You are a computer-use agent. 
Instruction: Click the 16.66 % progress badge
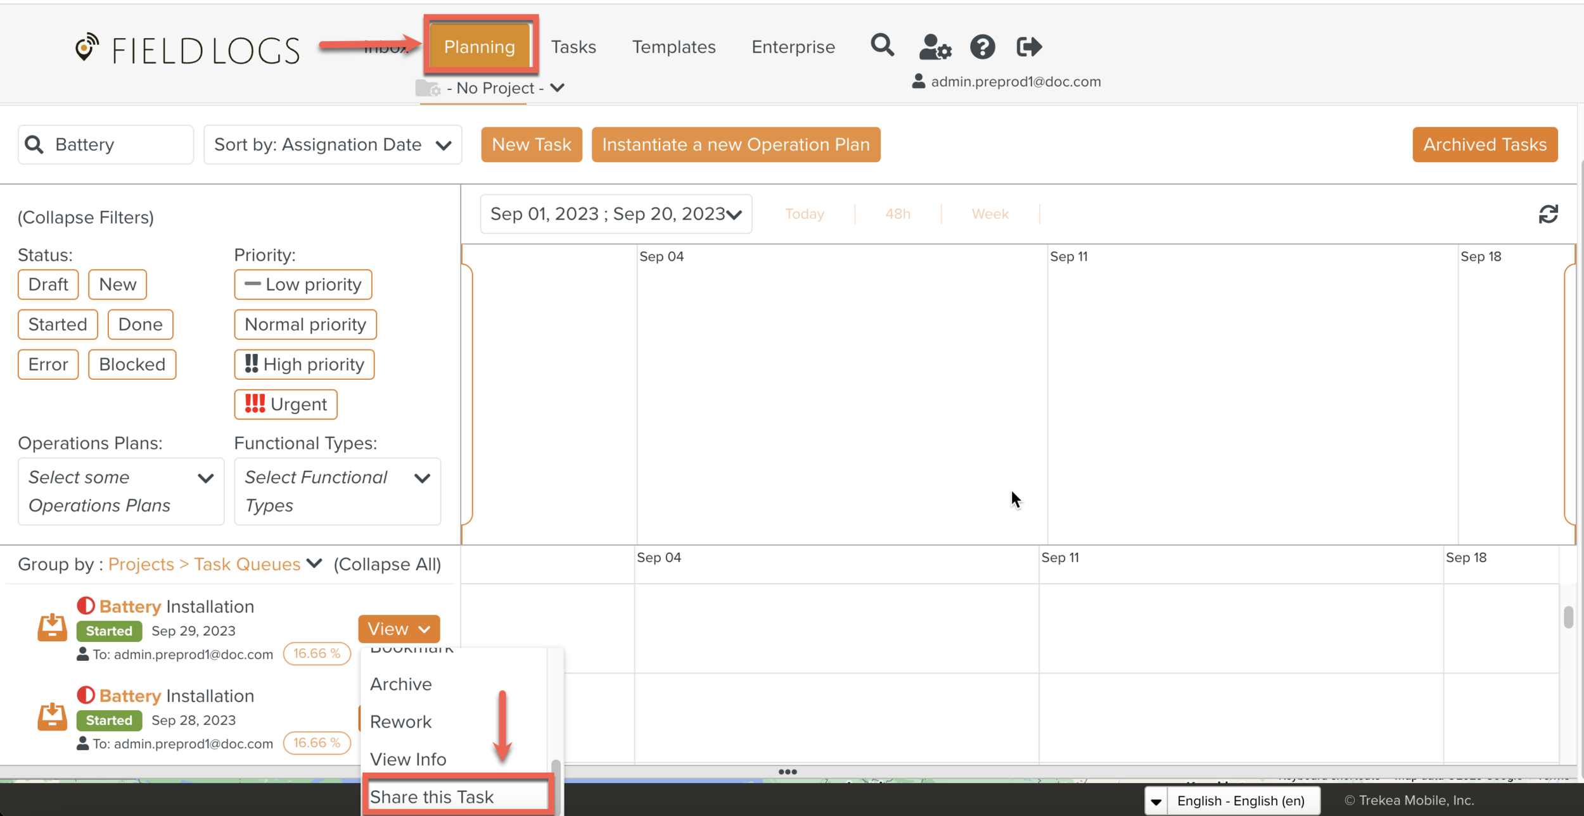(x=317, y=653)
